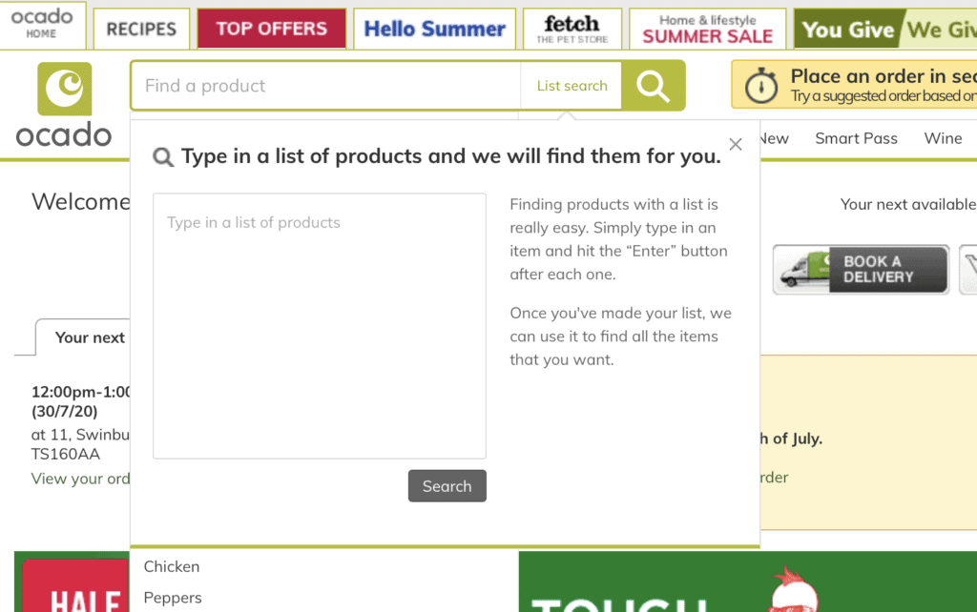Click the fetch pet store logo
This screenshot has width=977, height=612.
[x=572, y=29]
